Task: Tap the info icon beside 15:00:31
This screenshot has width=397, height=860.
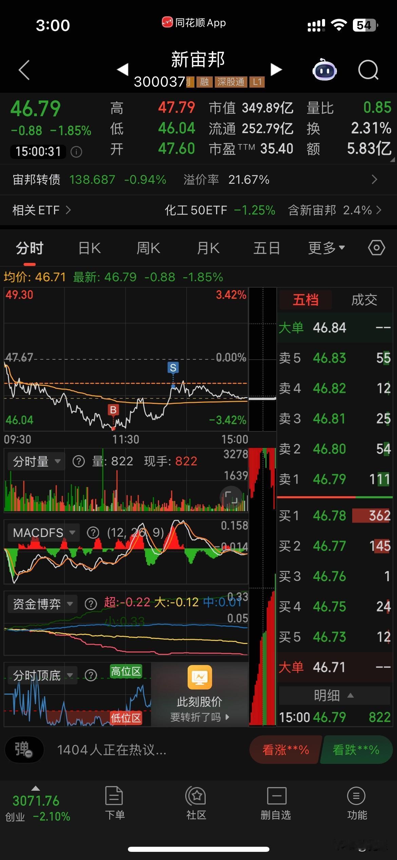Action: click(76, 151)
